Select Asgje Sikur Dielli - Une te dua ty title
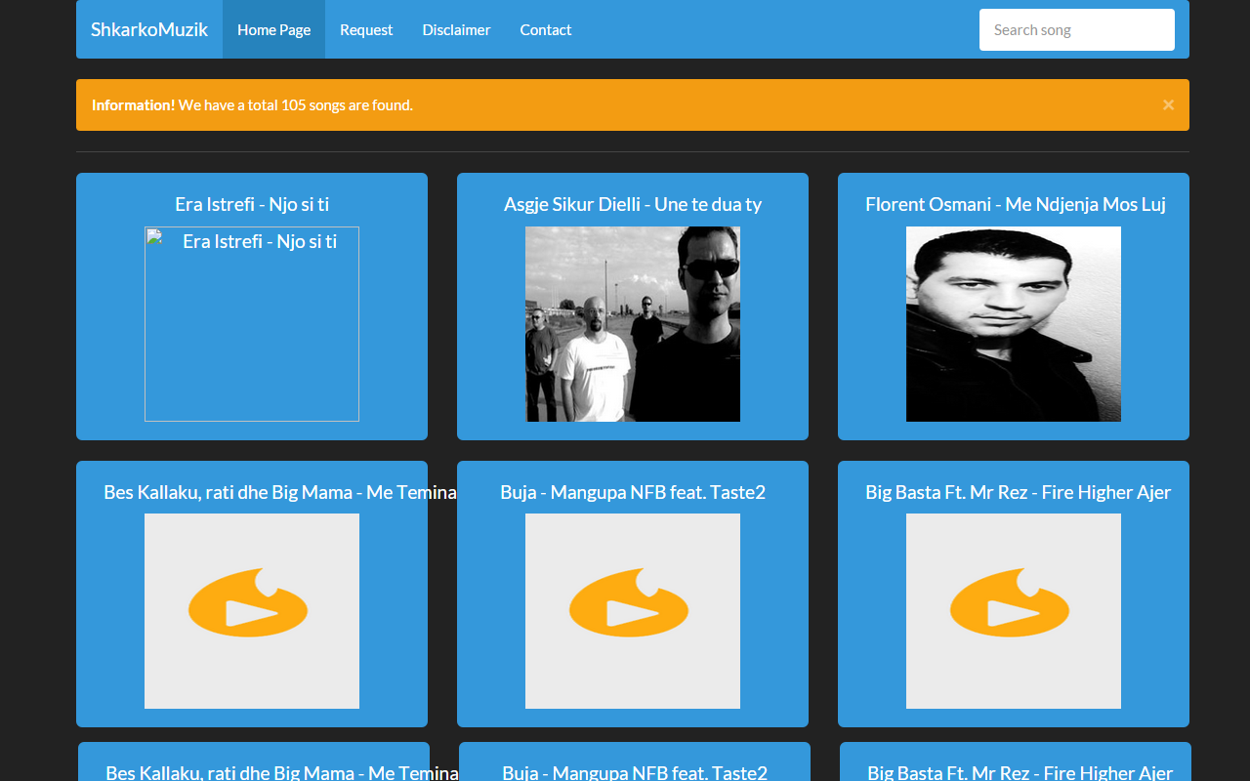Screen dimensions: 1250x781 633,204
